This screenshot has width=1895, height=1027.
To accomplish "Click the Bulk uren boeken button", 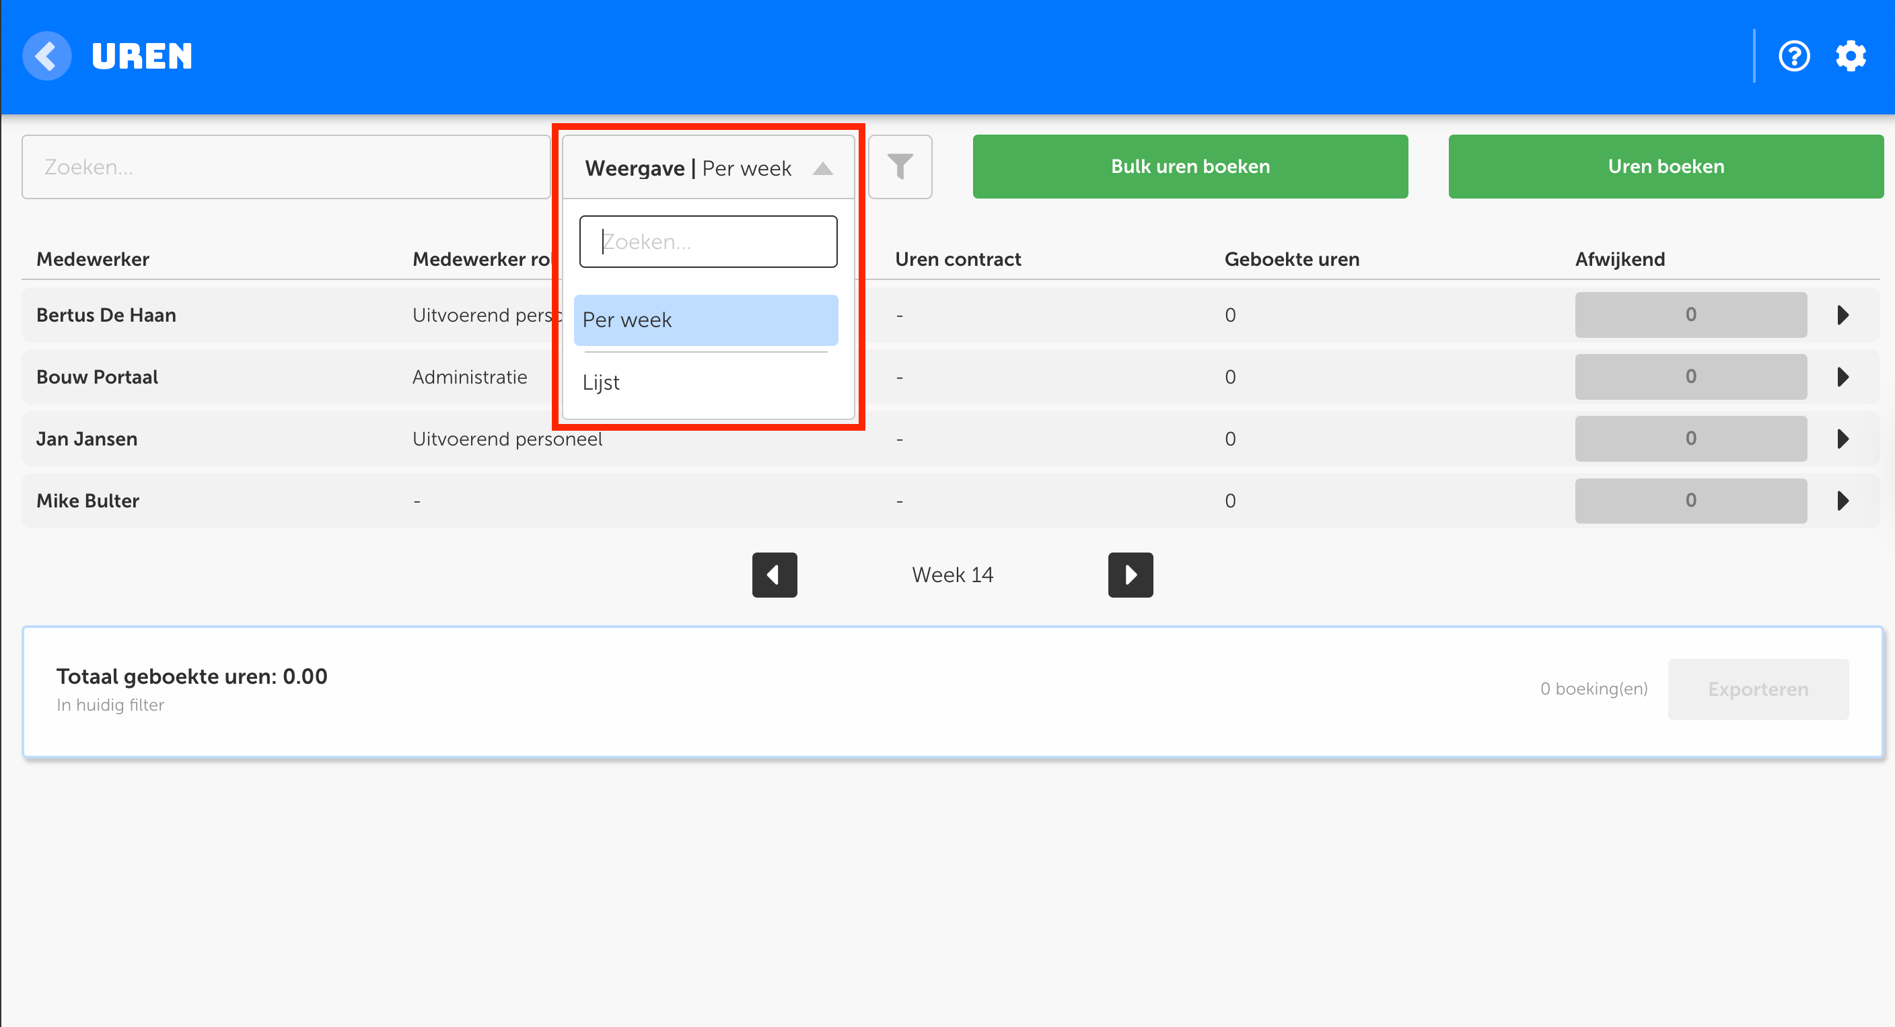I will pos(1190,166).
